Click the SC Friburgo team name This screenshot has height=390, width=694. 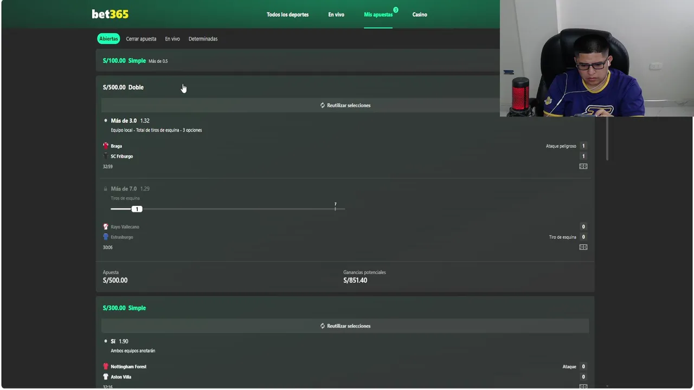pyautogui.click(x=121, y=156)
